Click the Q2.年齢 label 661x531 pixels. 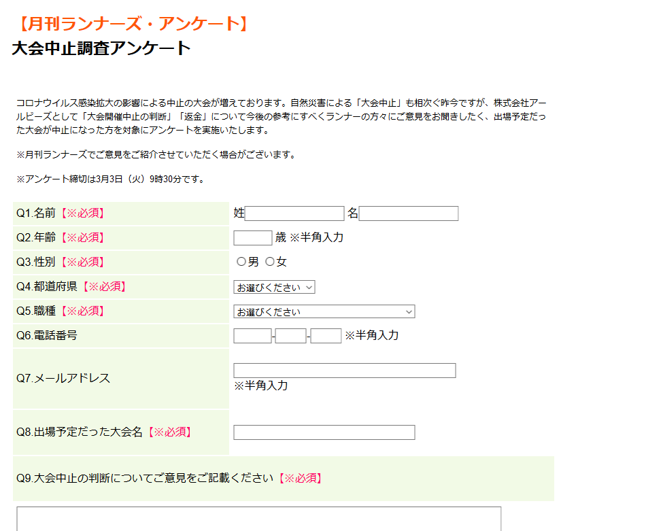[36, 238]
